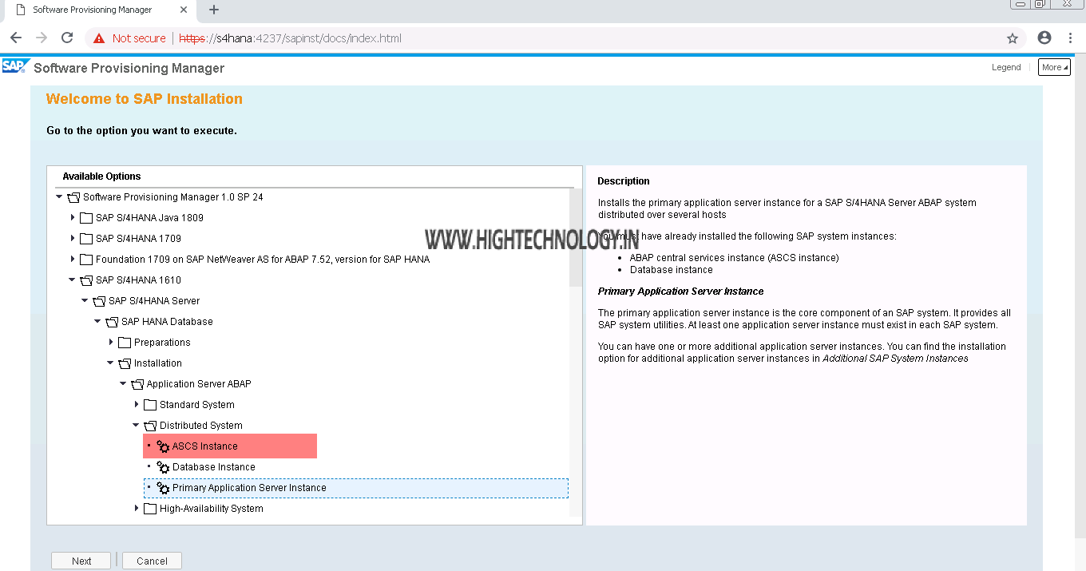Click the SAP logo icon
1086x571 pixels.
[x=16, y=66]
